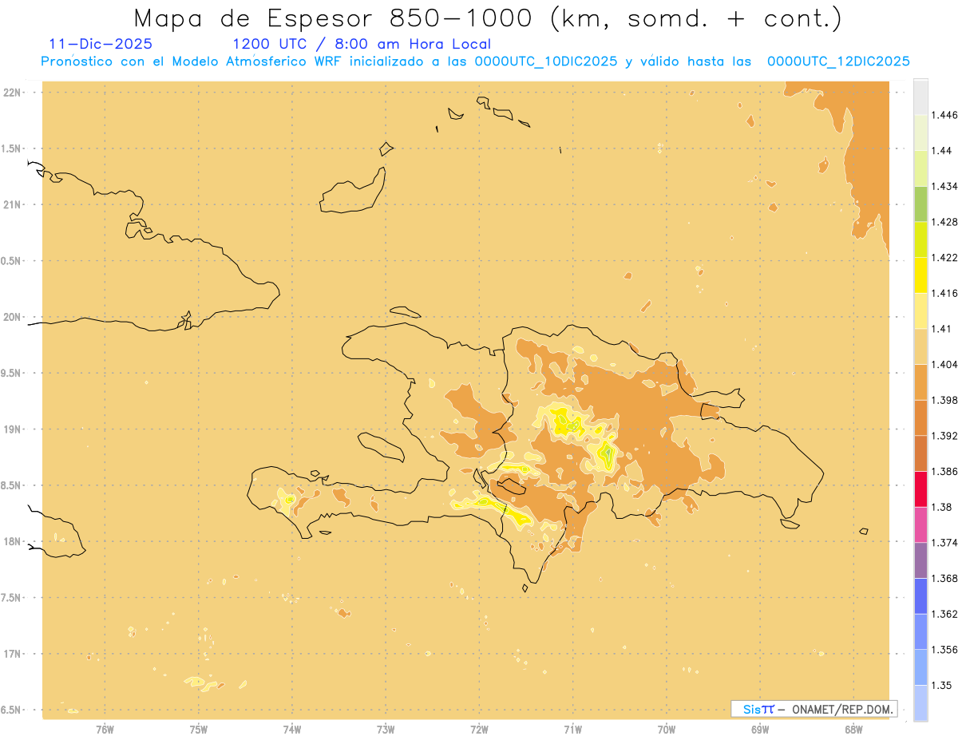Click the '1.44' colorbar value
This screenshot has width=958, height=740.
point(941,151)
